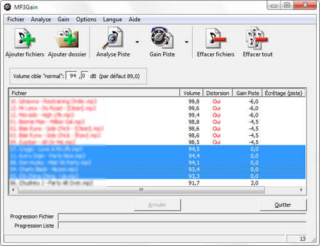Click the Écrêtage (piste) column header
This screenshot has height=246, width=320.
pyautogui.click(x=284, y=93)
